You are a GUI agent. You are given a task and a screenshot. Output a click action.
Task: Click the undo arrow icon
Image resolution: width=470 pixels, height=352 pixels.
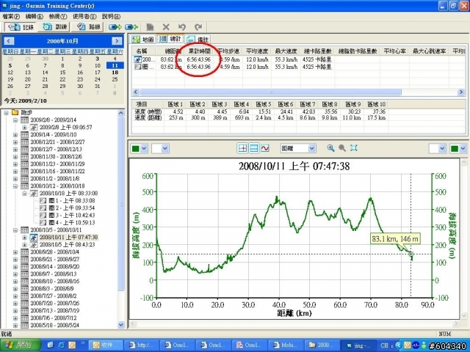(x=182, y=27)
